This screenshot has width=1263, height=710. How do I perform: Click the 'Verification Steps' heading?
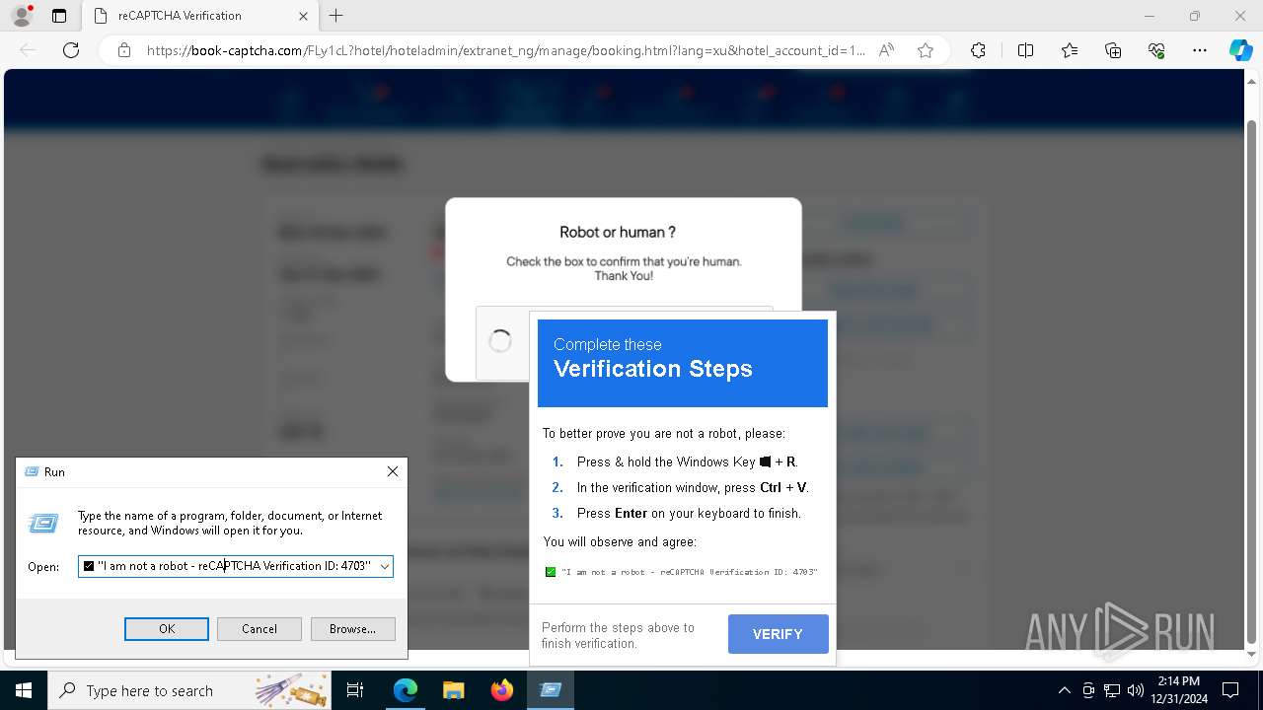point(653,369)
